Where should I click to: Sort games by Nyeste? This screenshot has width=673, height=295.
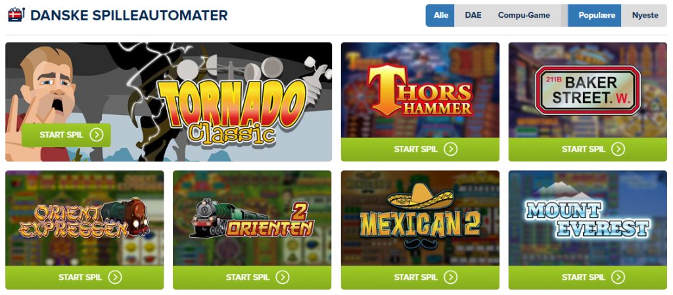tap(645, 15)
